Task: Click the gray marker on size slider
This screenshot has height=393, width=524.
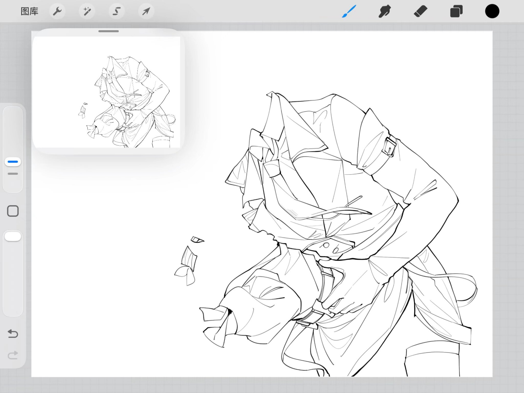Action: tap(13, 174)
